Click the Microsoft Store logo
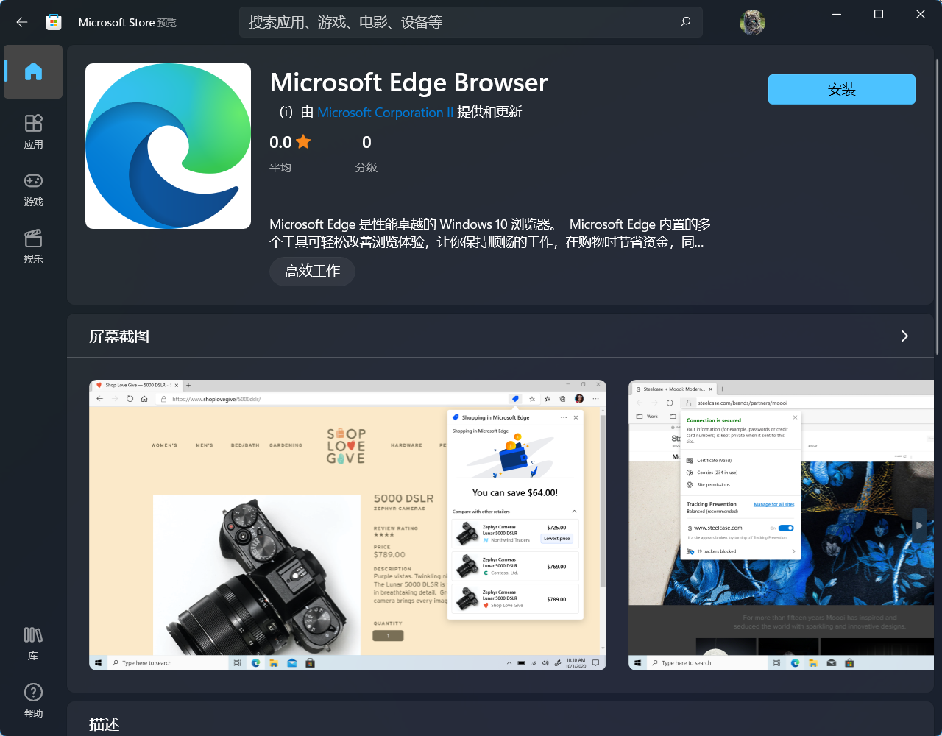The image size is (942, 736). click(x=53, y=22)
